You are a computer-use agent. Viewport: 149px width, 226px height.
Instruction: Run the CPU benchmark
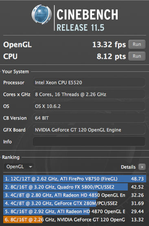137,56
